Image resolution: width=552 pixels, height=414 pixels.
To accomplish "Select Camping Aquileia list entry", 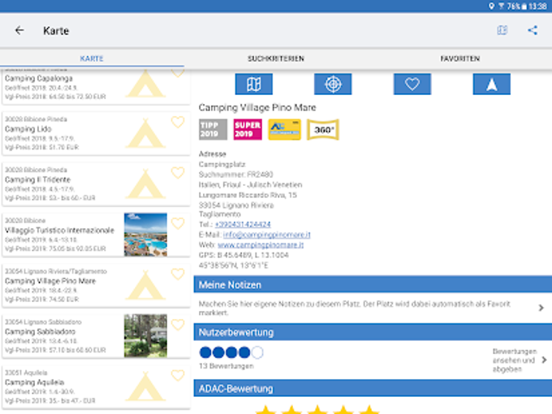I will point(96,387).
